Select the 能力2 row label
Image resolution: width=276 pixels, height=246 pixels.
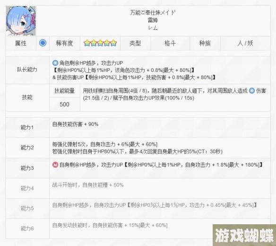(27, 148)
